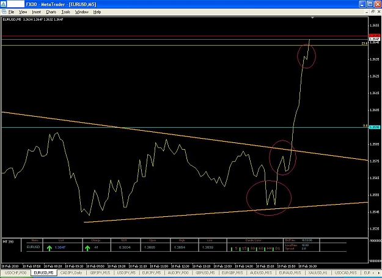Click the red price label on scale
The height and width of the screenshot is (278, 382).
[375, 35]
